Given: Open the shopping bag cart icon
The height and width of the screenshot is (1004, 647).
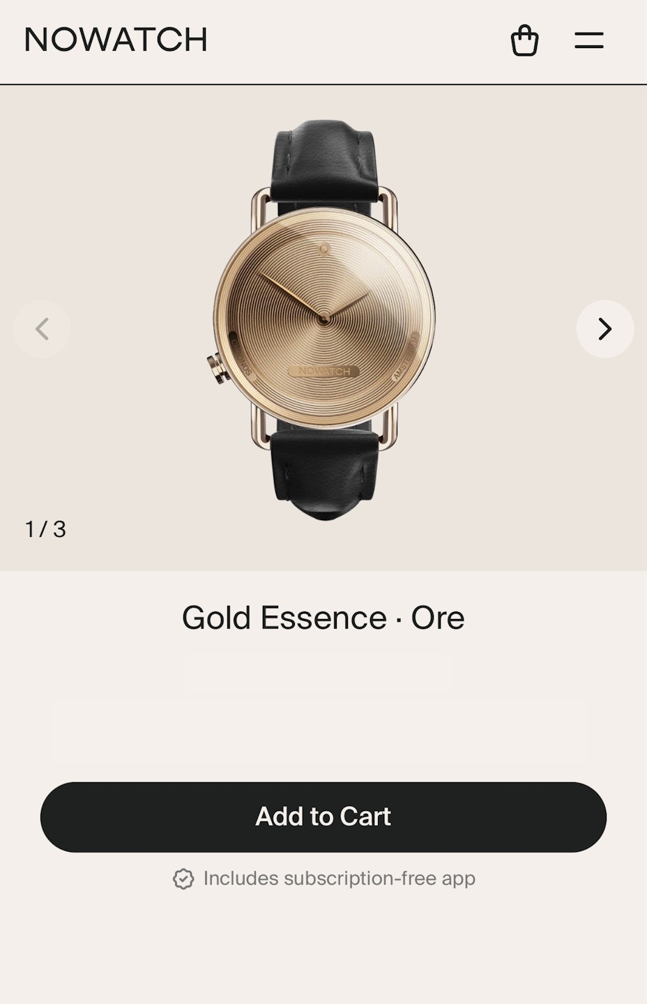Looking at the screenshot, I should pyautogui.click(x=524, y=40).
